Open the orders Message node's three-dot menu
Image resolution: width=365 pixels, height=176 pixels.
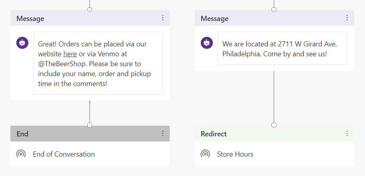[x=163, y=18]
